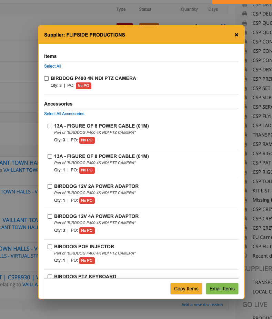Click the Copy Items button

pyautogui.click(x=186, y=289)
